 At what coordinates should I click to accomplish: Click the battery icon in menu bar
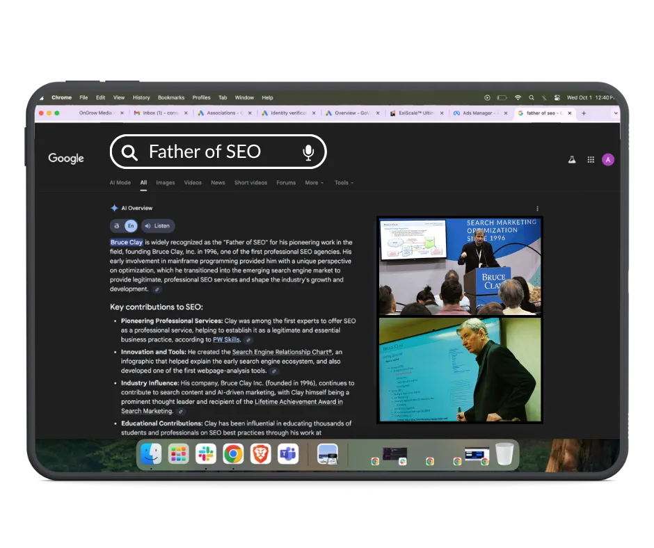pos(502,97)
